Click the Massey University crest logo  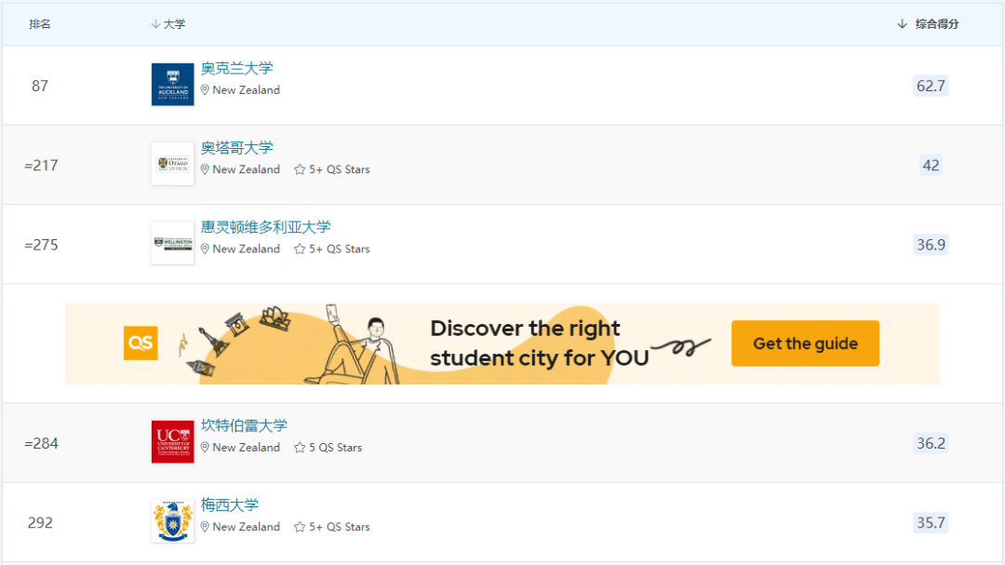(172, 521)
